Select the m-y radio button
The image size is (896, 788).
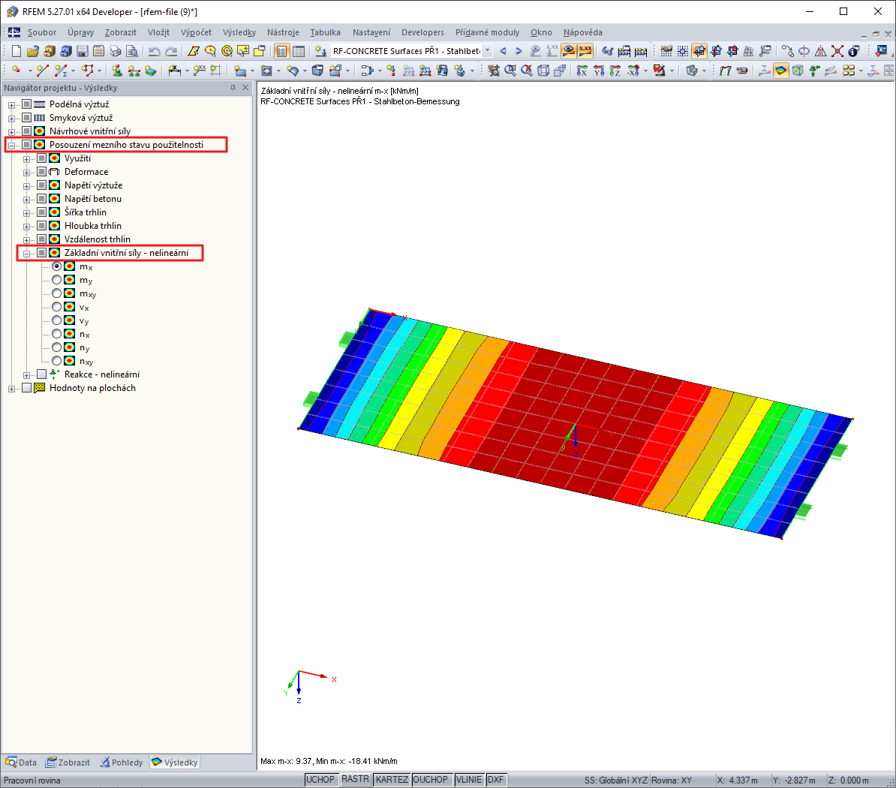(56, 280)
